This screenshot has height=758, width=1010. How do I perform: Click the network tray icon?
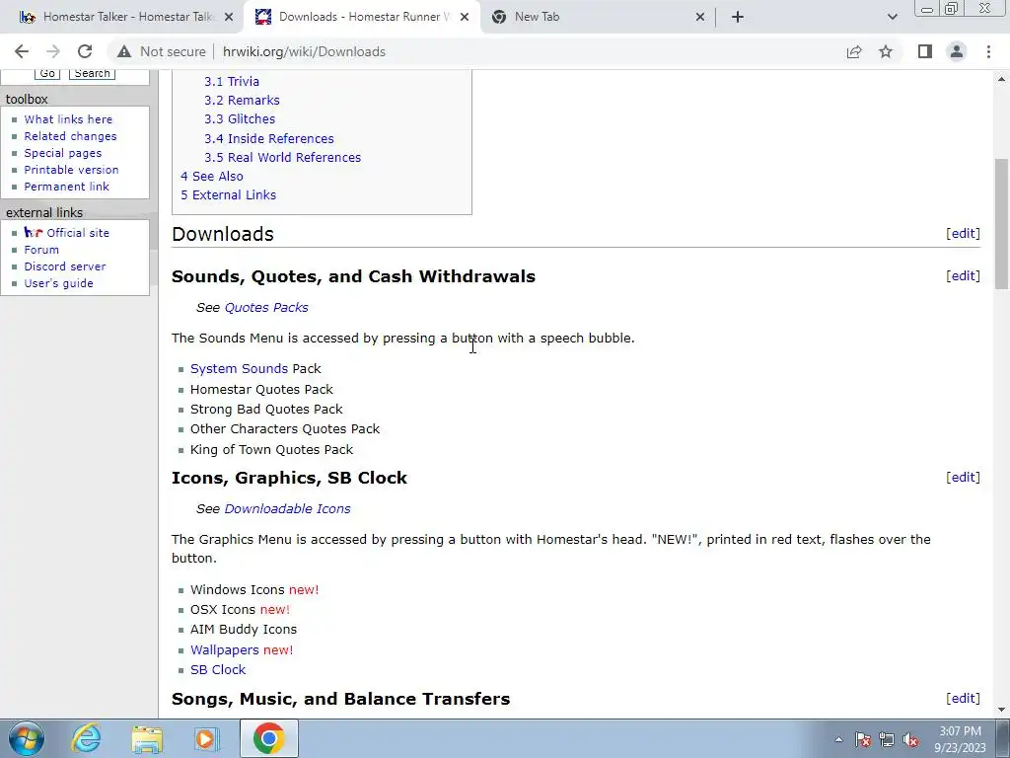[x=887, y=739]
